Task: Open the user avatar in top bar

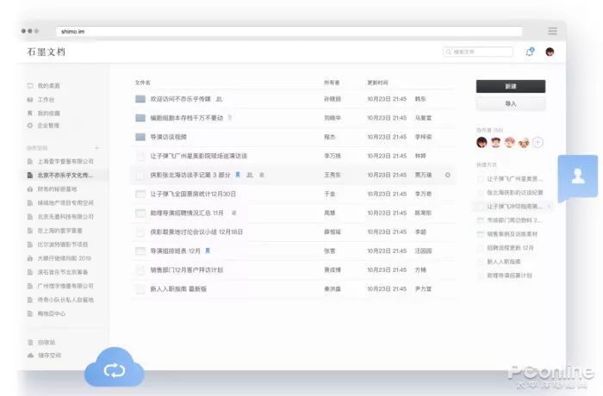Action: pyautogui.click(x=550, y=52)
